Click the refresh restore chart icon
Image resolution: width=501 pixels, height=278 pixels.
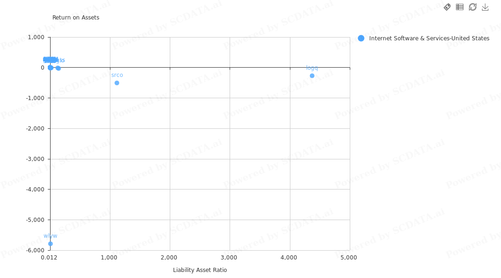(473, 7)
